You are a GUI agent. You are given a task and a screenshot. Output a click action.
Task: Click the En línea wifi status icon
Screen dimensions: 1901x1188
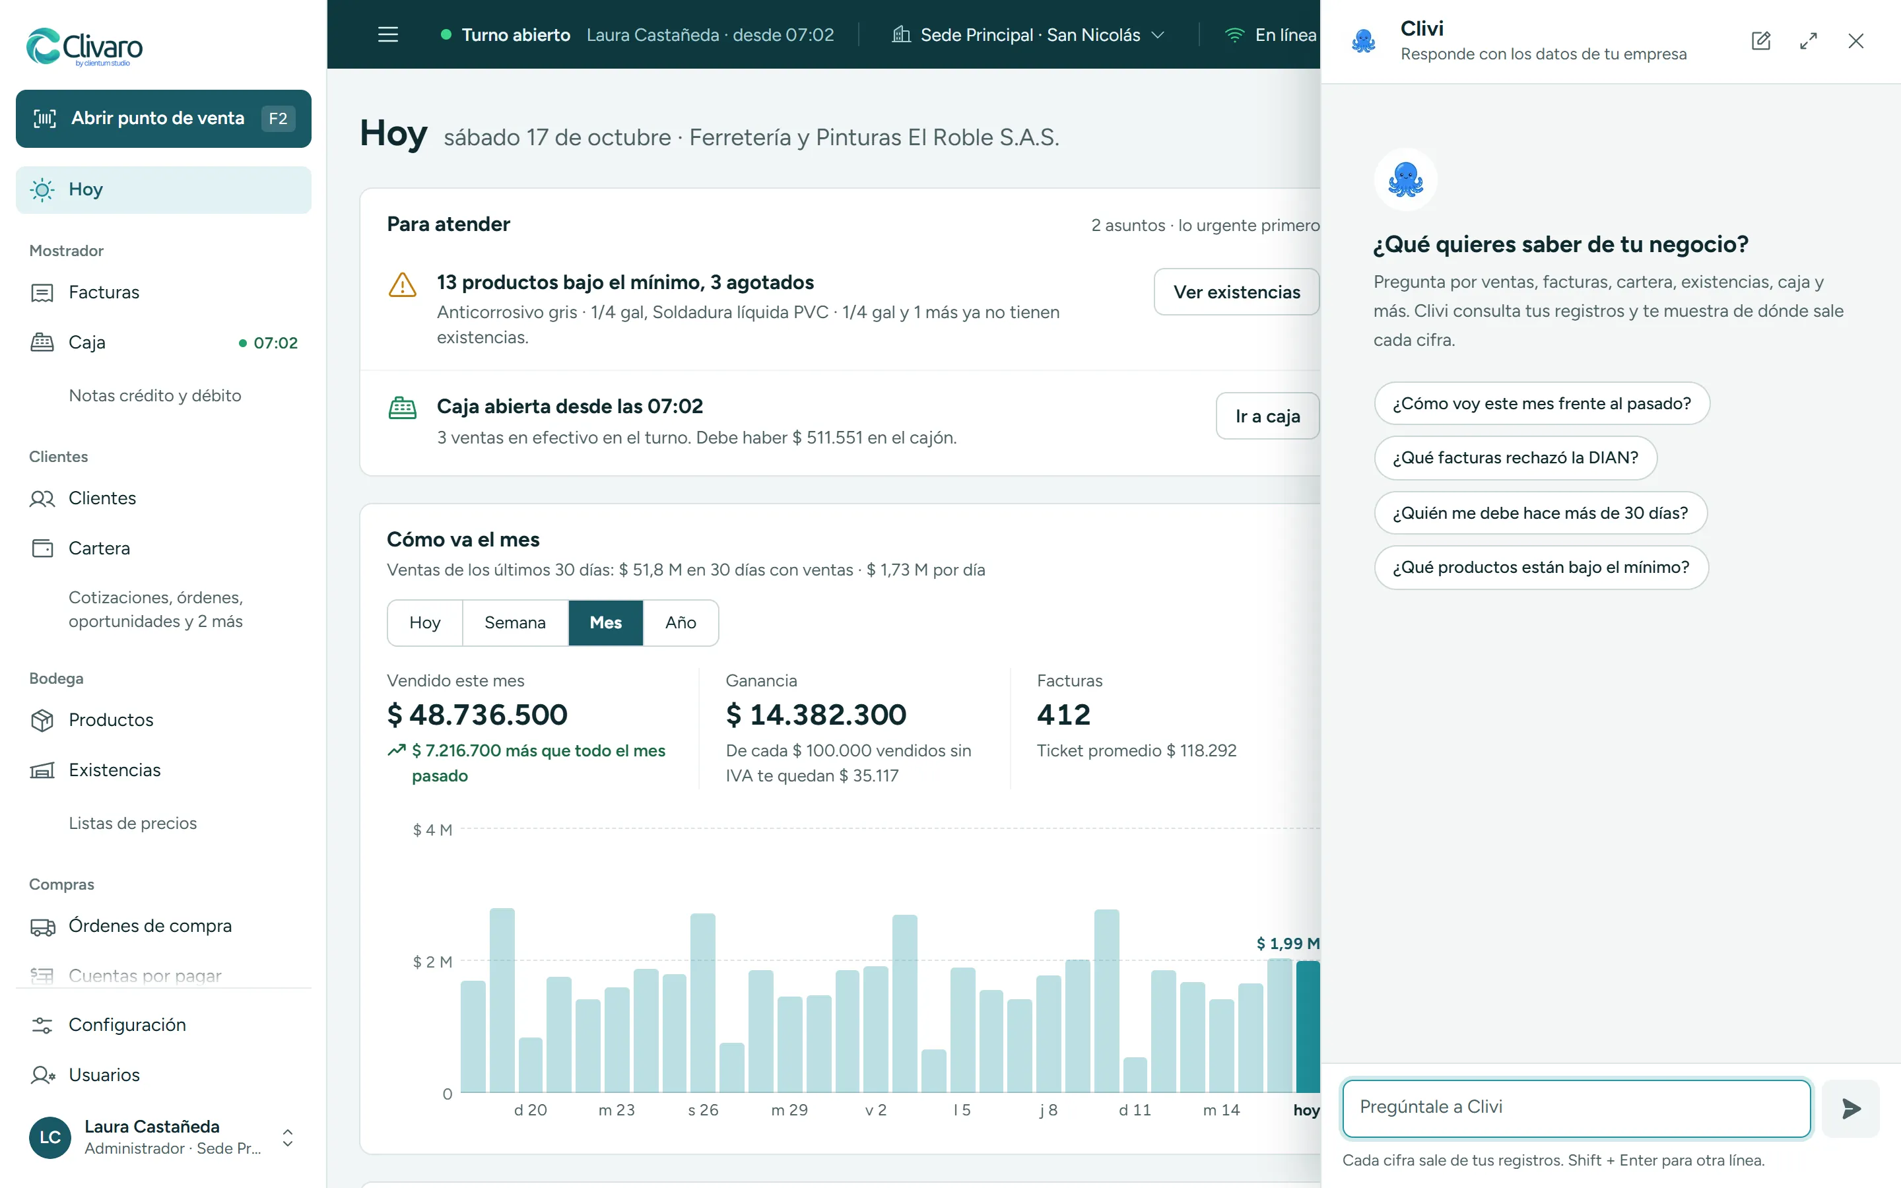1234,34
